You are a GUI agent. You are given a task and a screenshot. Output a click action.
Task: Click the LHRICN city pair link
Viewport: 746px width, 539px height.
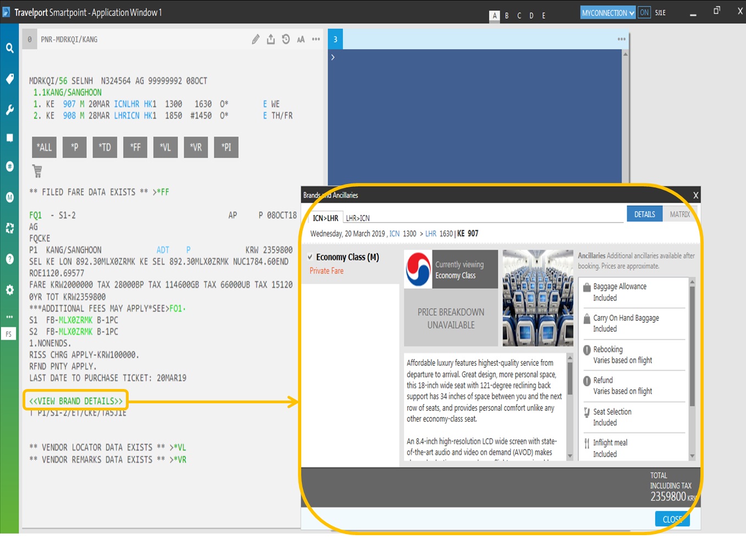126,116
